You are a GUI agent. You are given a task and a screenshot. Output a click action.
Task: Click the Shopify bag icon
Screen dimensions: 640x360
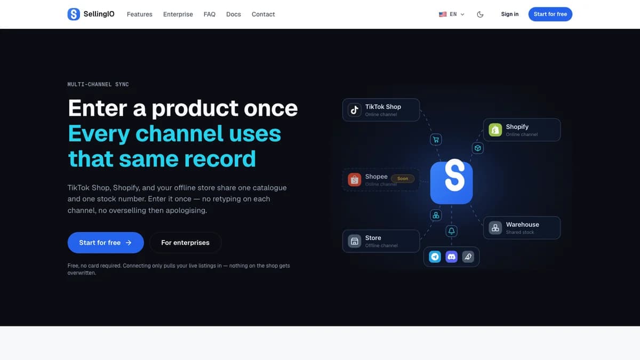495,130
